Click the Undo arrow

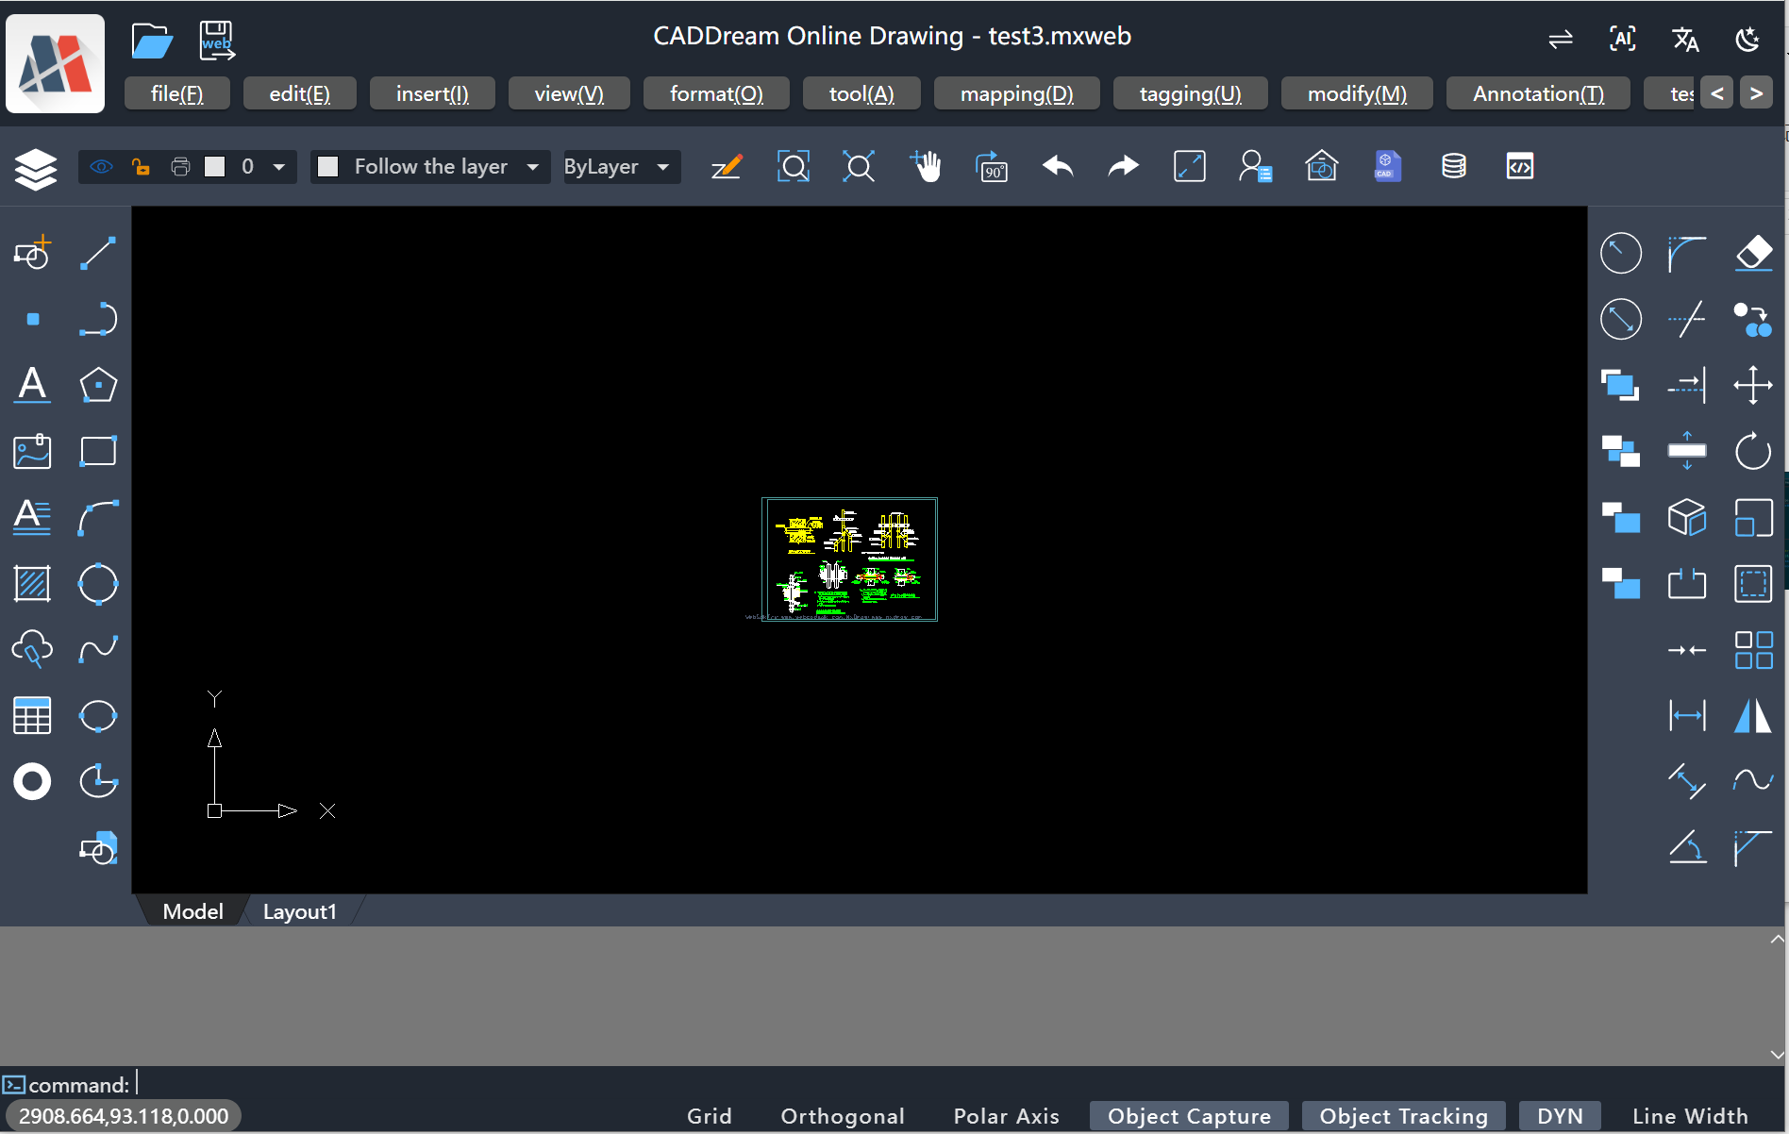coord(1058,167)
